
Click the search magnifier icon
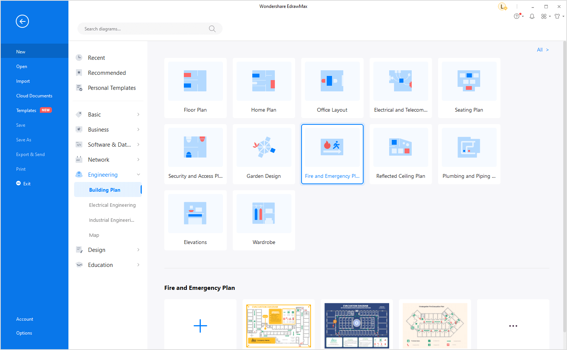pyautogui.click(x=212, y=29)
